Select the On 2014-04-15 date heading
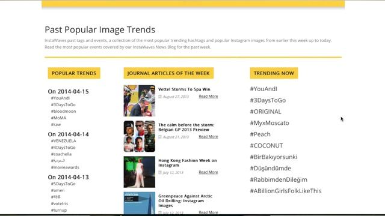Viewport: 385px width, 216px height. (68, 92)
